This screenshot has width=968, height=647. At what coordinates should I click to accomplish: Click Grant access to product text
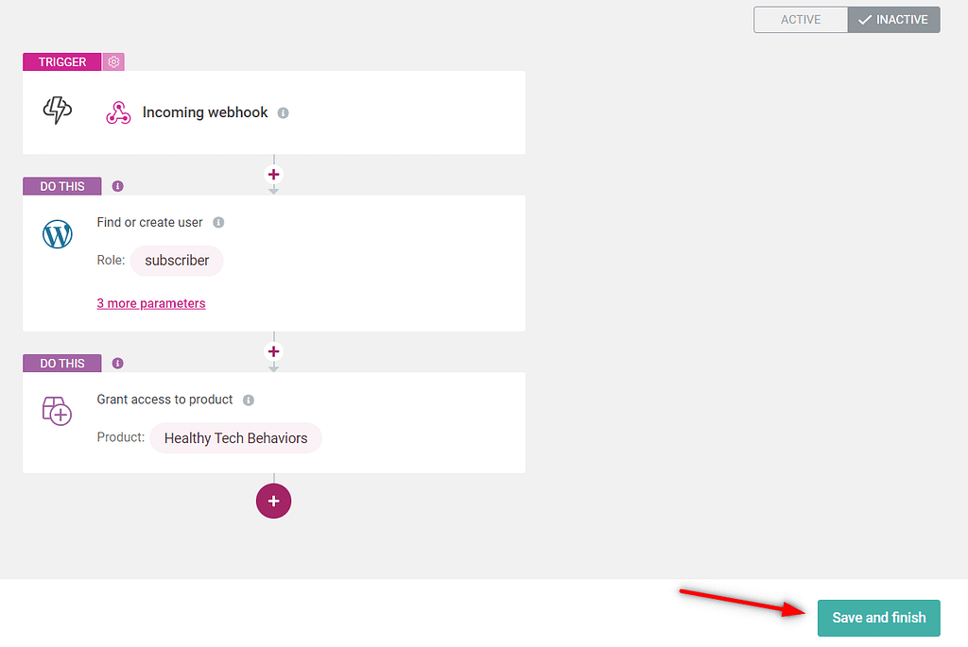(164, 400)
